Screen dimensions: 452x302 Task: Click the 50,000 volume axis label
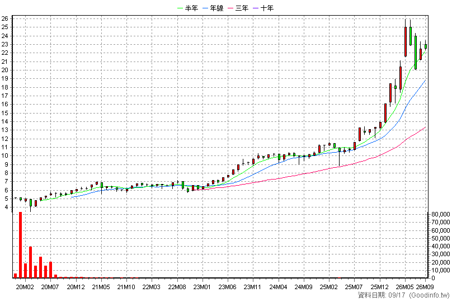[440, 238]
